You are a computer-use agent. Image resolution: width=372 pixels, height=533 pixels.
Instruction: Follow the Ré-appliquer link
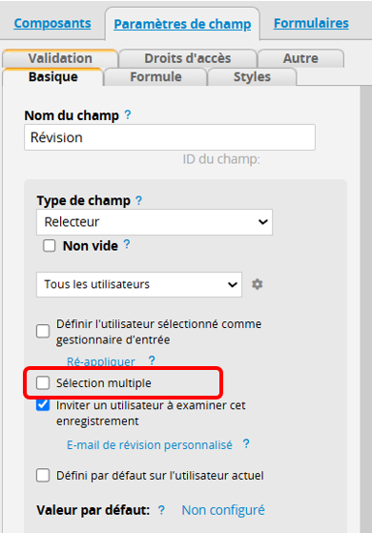point(101,361)
